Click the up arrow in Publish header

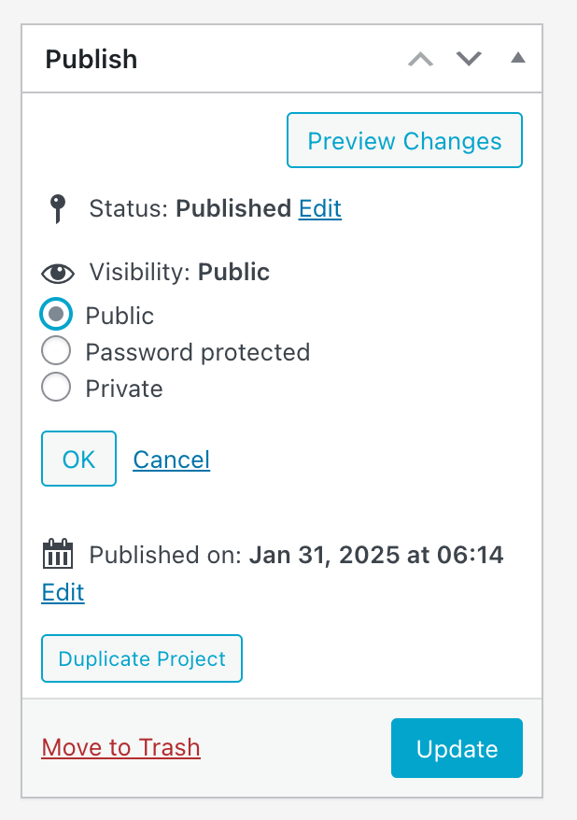(x=420, y=58)
